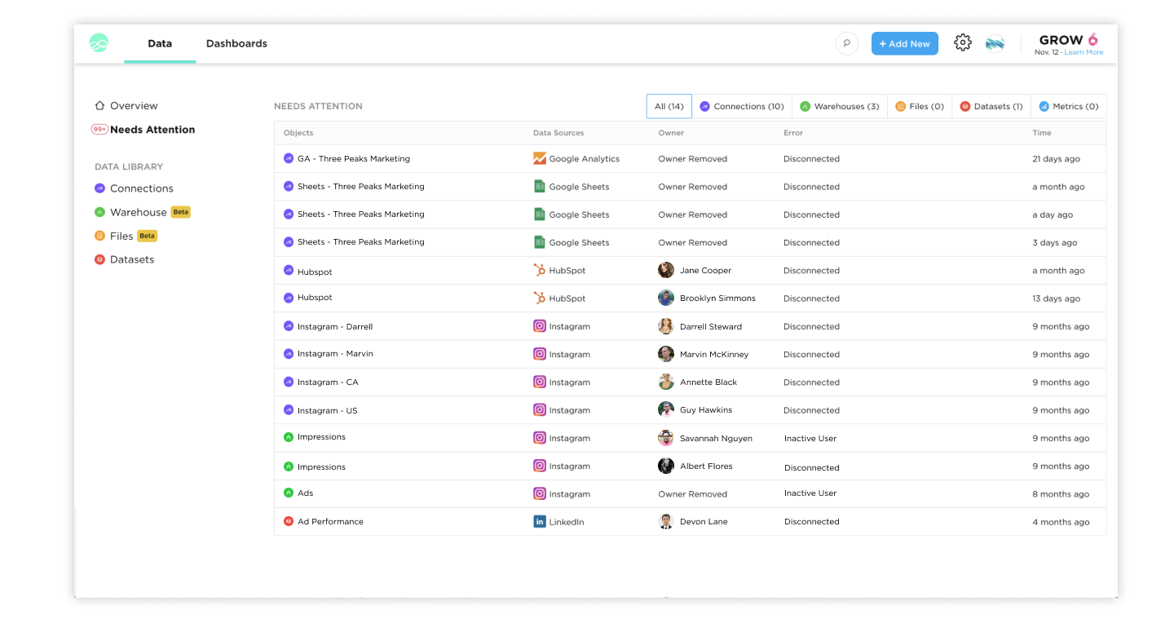
Task: Click the search magnifier icon
Action: pyautogui.click(x=846, y=44)
